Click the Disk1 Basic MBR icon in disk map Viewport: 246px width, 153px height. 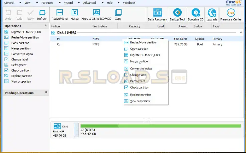pyautogui.click(x=57, y=126)
